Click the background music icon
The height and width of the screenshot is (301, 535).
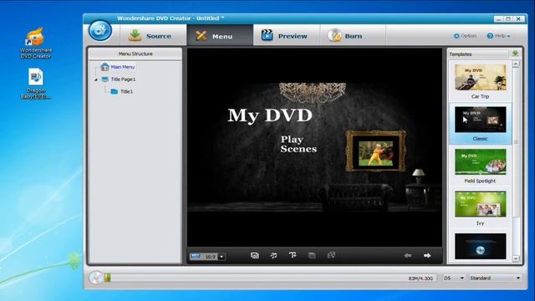point(273,255)
